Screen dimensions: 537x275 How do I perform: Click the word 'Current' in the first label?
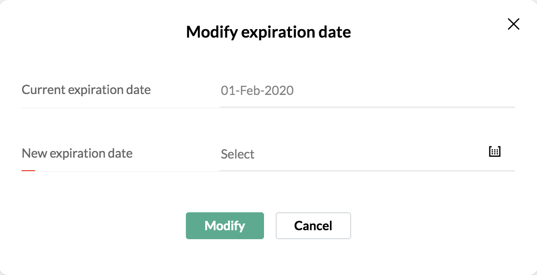click(43, 90)
